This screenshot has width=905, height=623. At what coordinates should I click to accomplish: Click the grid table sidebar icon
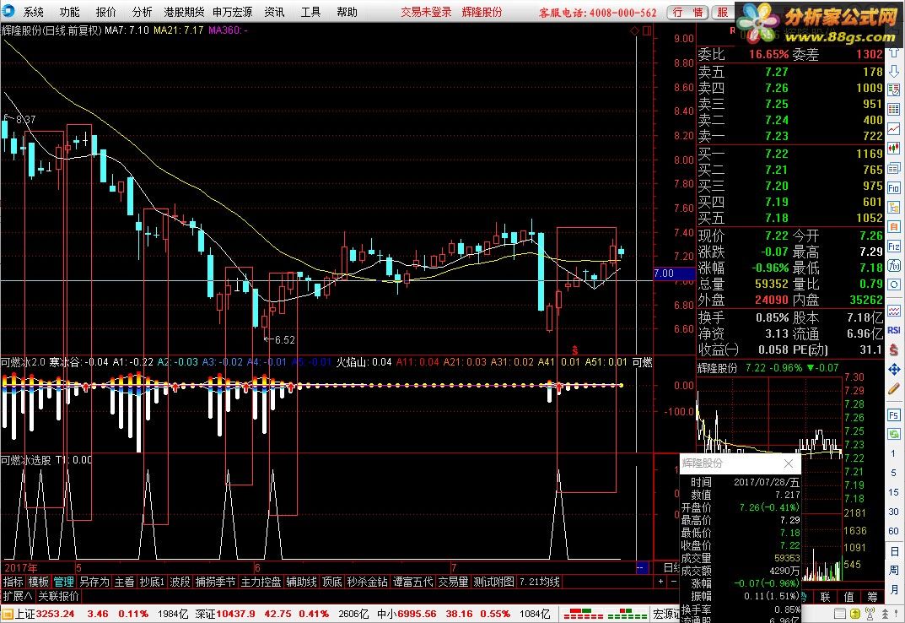pos(894,109)
